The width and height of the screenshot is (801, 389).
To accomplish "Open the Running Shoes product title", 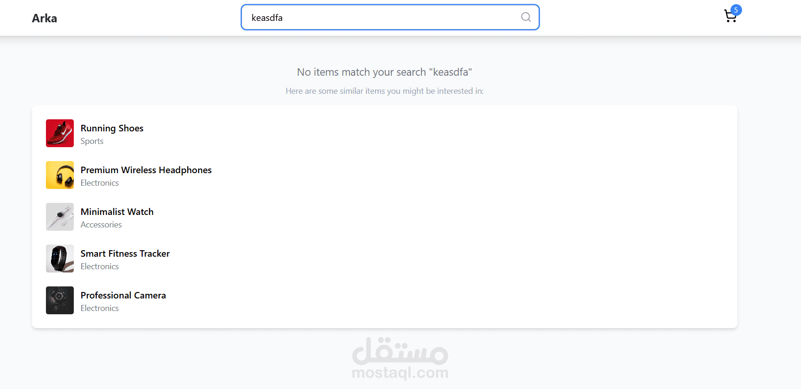I will tap(112, 128).
